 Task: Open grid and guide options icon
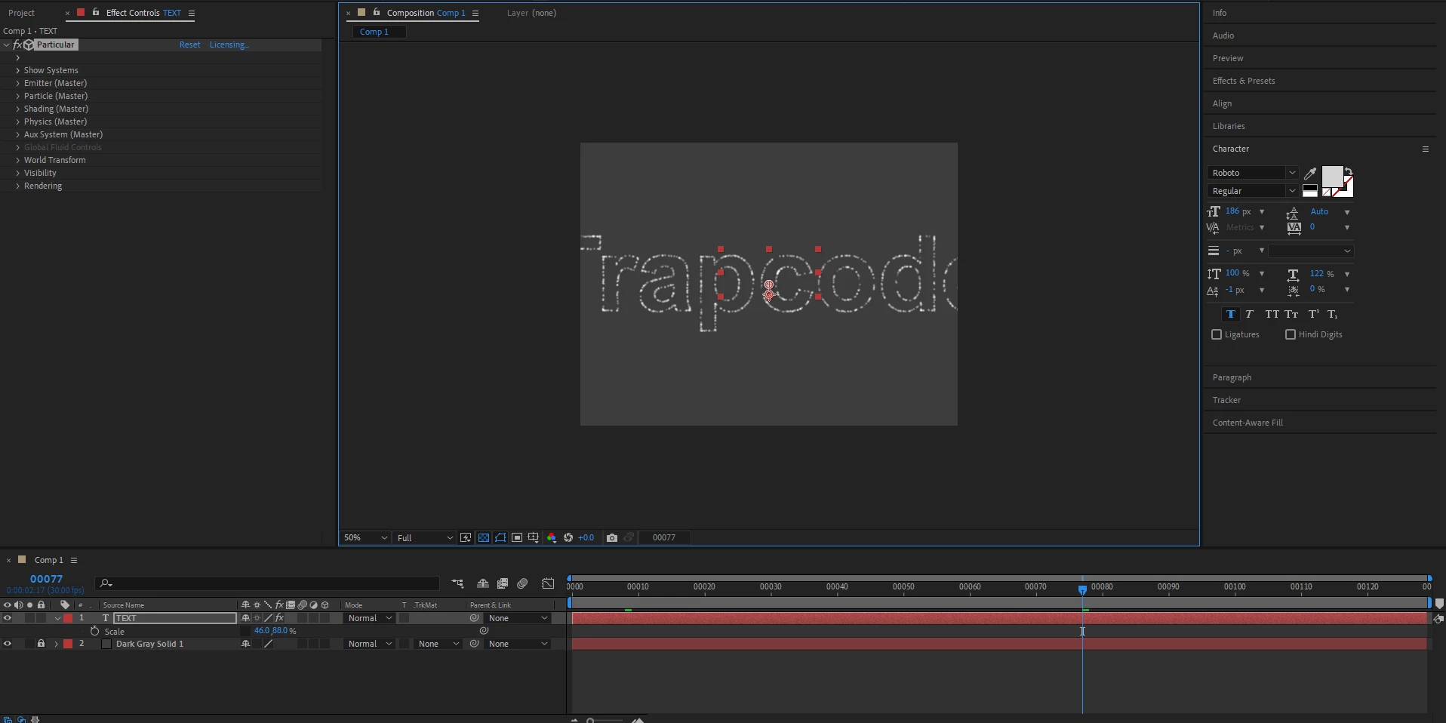[x=534, y=537]
